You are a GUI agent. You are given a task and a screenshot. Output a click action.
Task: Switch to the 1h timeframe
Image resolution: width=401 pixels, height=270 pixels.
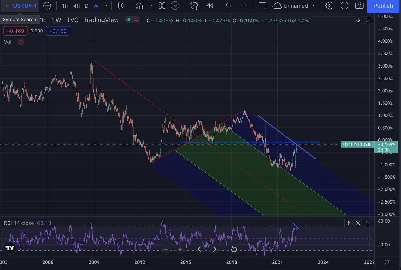(x=65, y=6)
